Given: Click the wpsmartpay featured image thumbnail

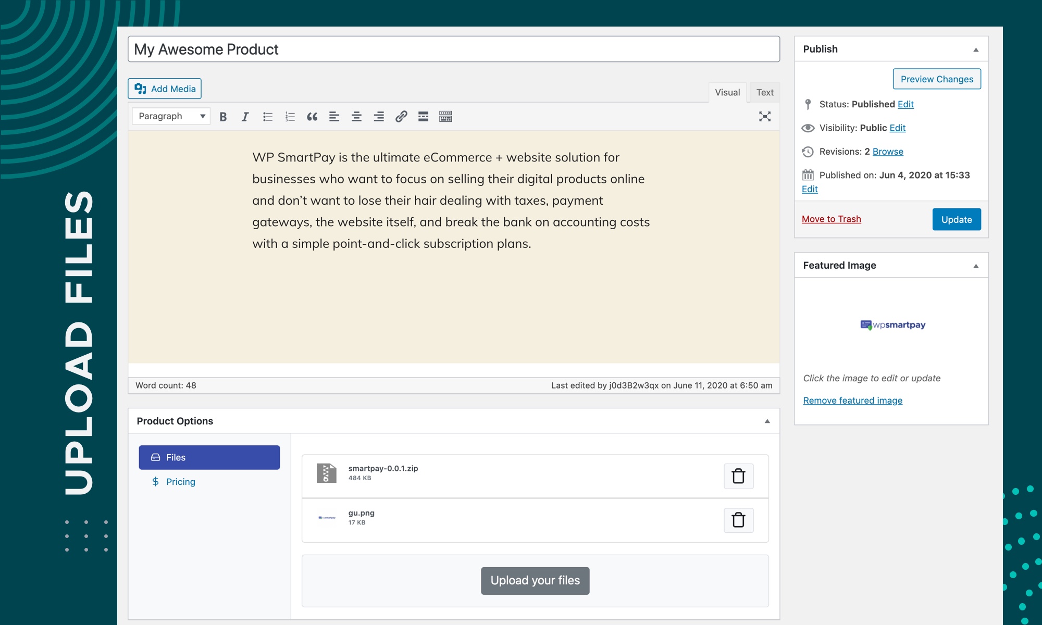Looking at the screenshot, I should point(892,325).
